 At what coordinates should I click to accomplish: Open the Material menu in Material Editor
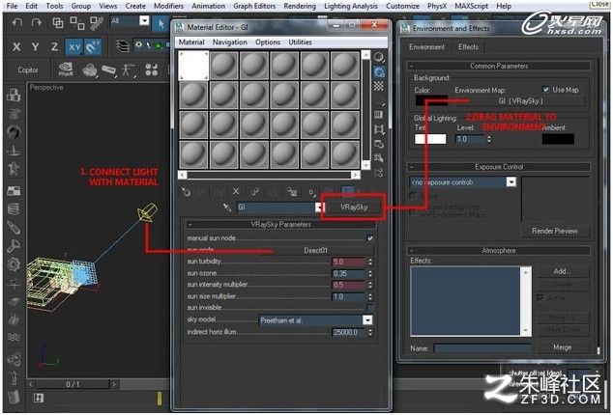point(191,42)
